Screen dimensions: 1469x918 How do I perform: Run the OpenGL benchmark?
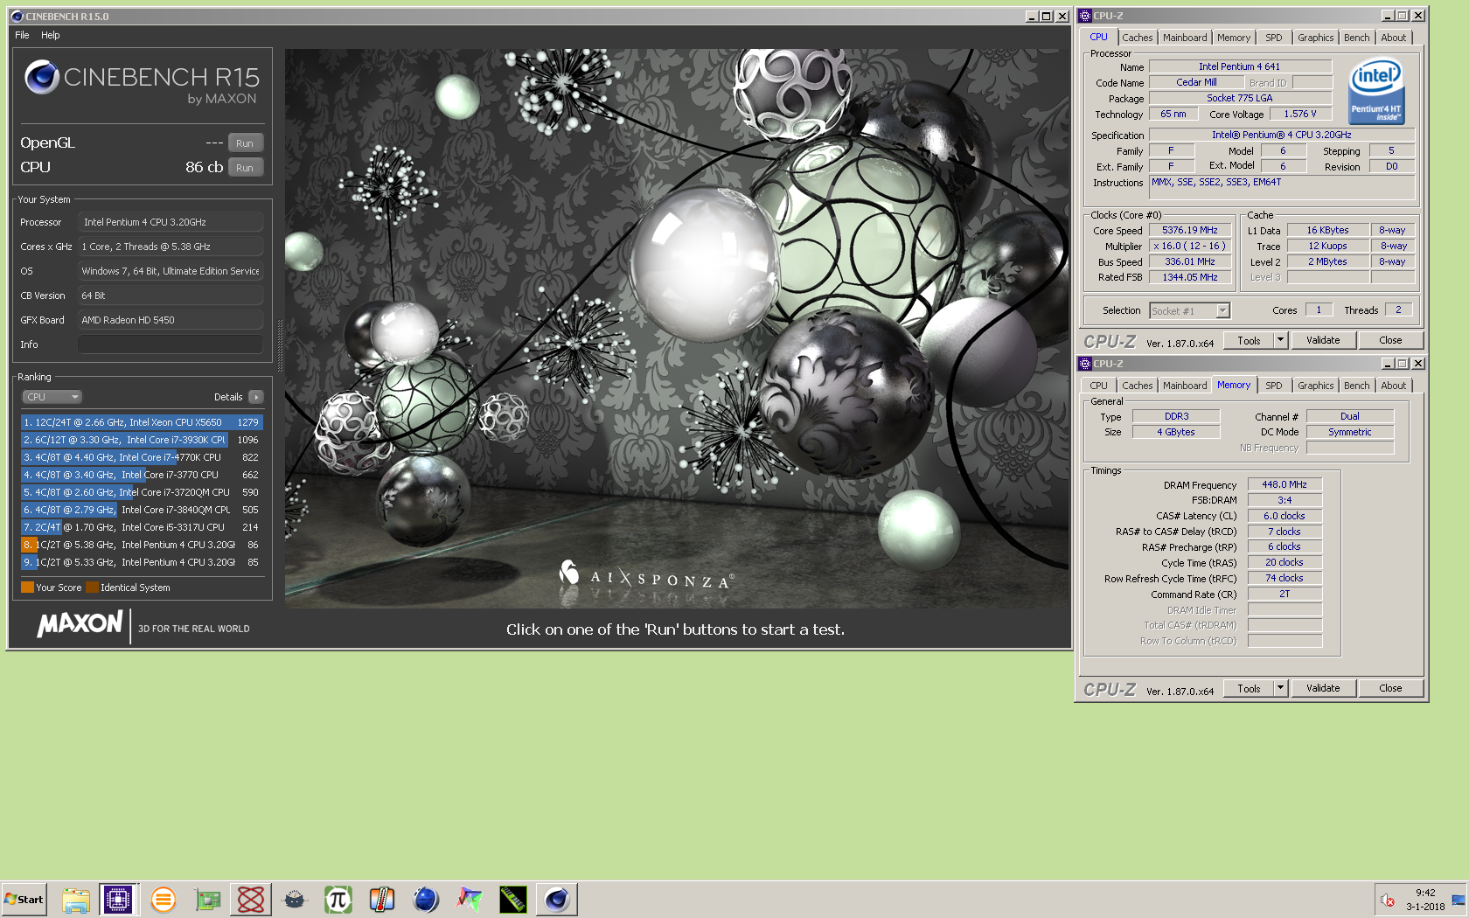245,143
